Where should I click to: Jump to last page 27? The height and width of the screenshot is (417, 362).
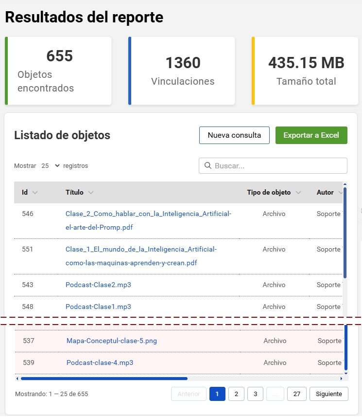pyautogui.click(x=296, y=394)
